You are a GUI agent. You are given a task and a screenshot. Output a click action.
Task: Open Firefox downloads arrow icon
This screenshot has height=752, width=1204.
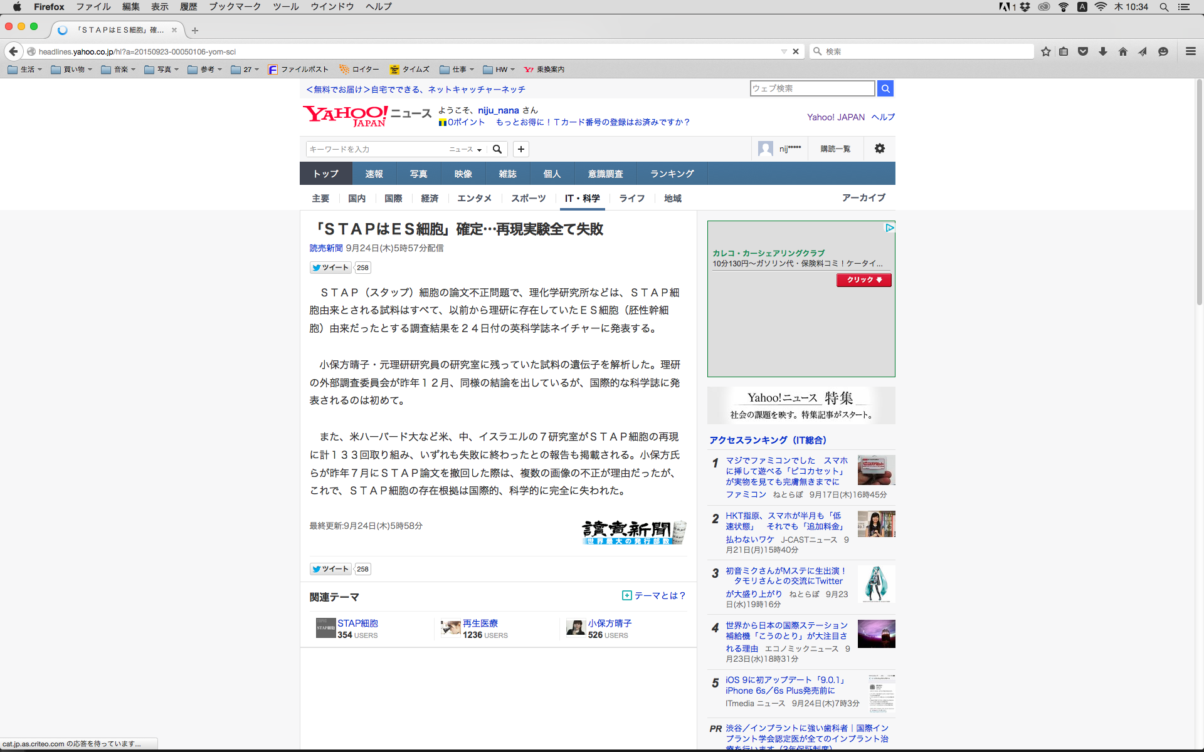point(1103,51)
